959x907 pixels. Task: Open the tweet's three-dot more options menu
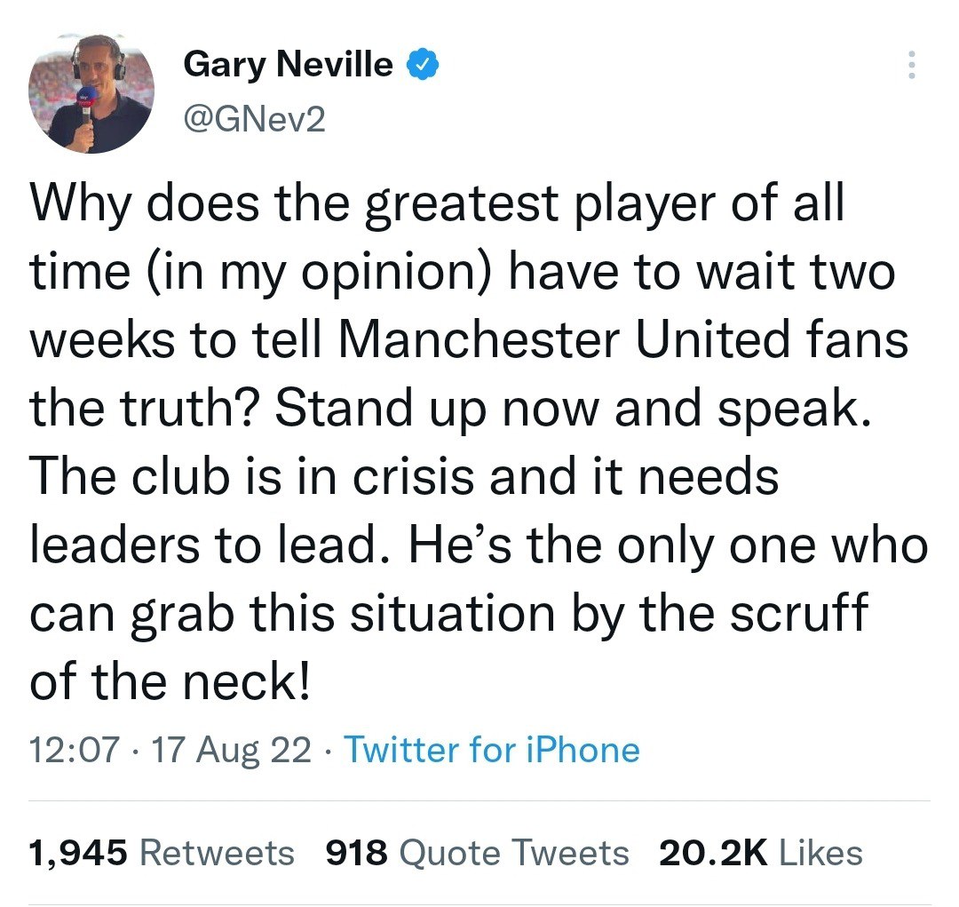click(x=908, y=65)
